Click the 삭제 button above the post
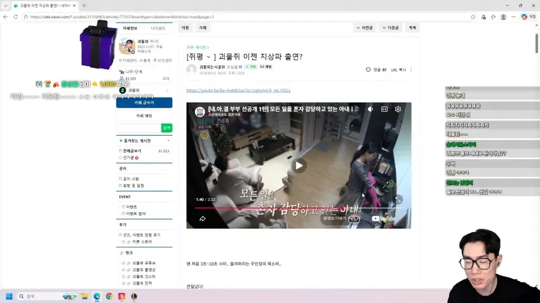 tap(203, 28)
